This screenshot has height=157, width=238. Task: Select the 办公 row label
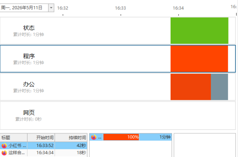point(29,84)
